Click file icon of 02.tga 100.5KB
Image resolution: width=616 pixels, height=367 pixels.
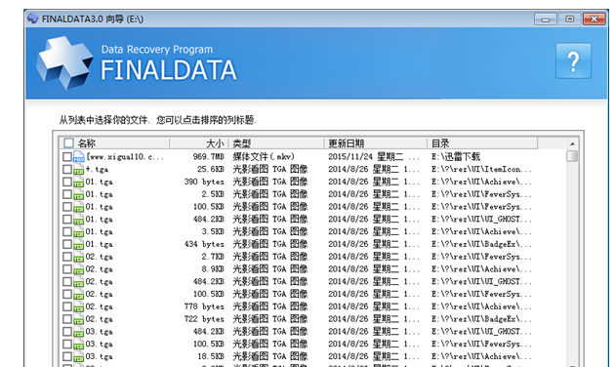pyautogui.click(x=78, y=295)
